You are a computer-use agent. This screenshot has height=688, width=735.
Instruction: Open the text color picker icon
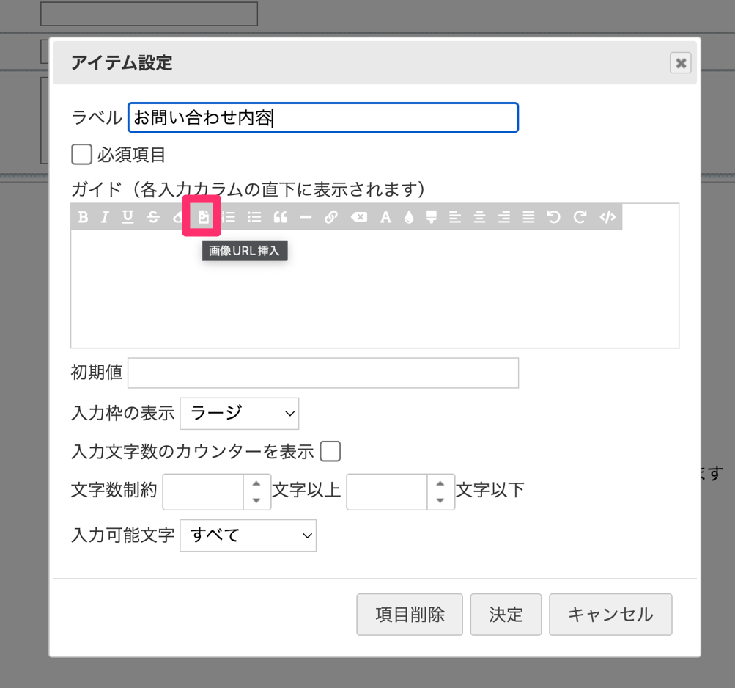(x=385, y=217)
